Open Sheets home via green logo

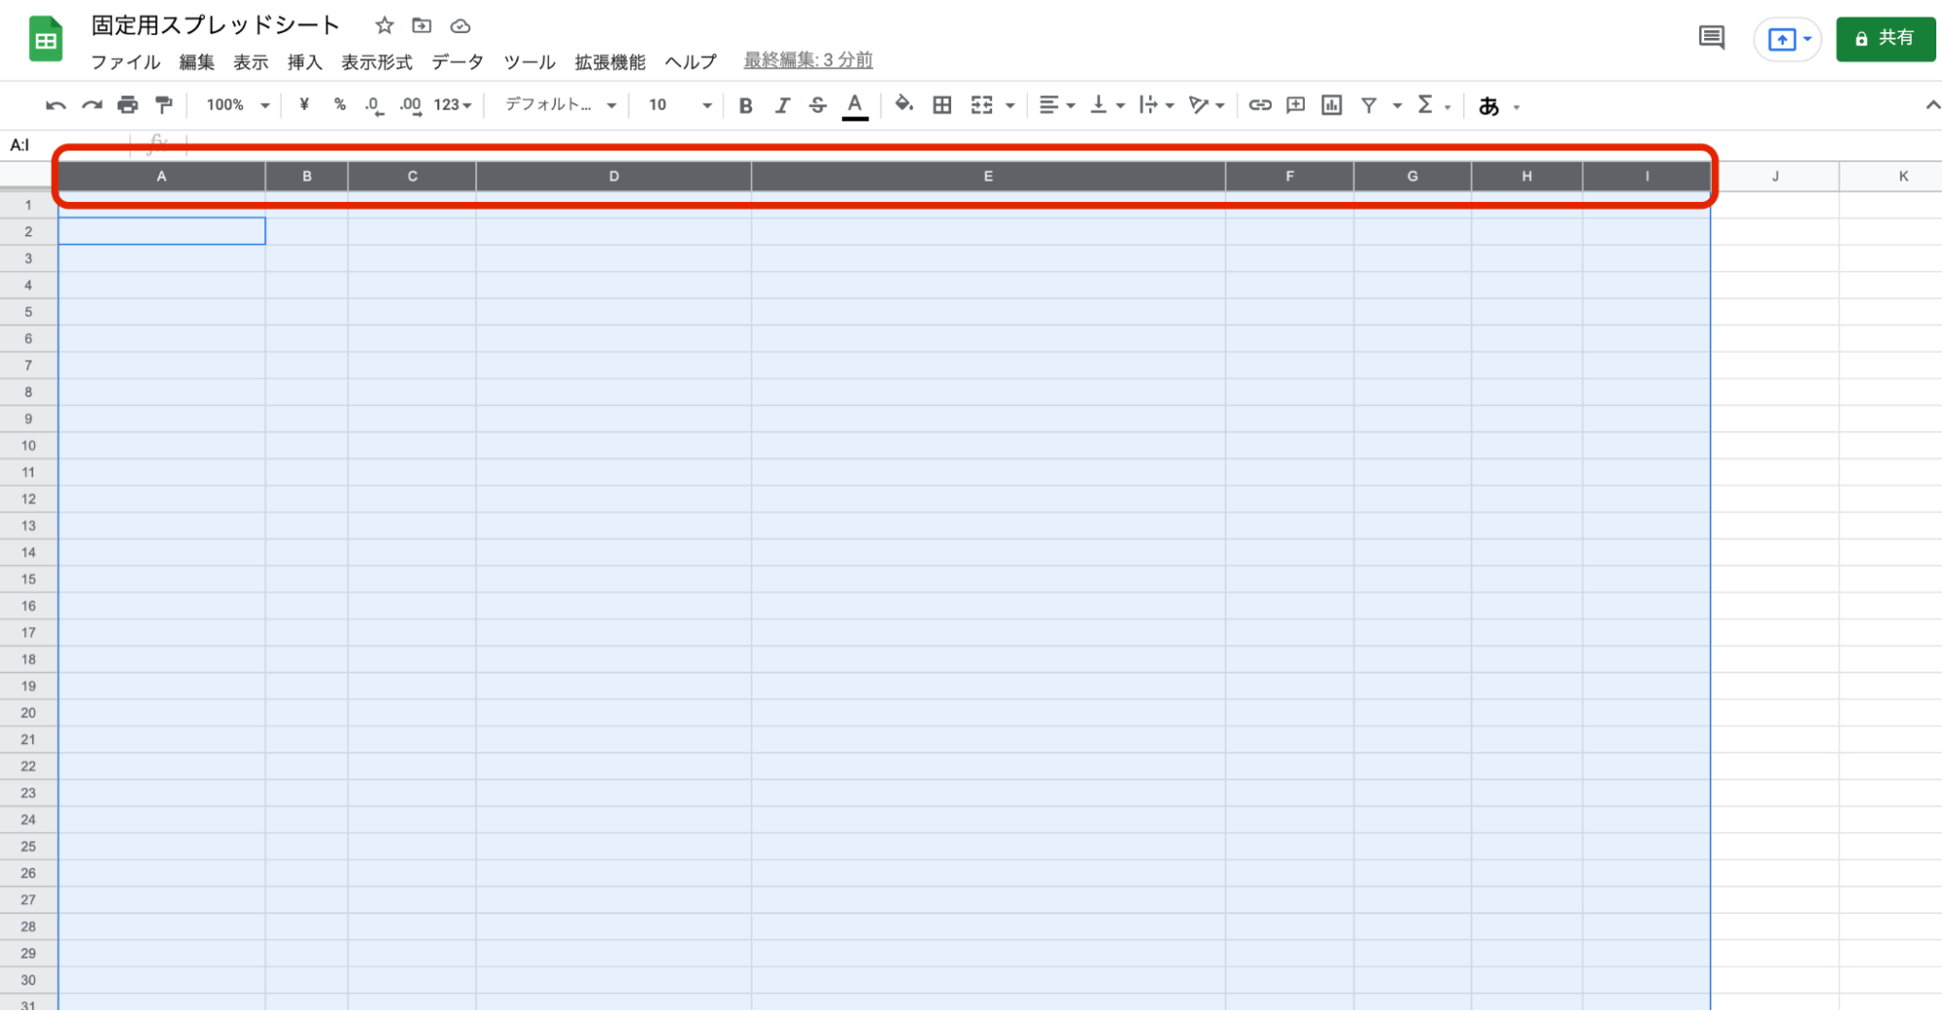point(46,40)
